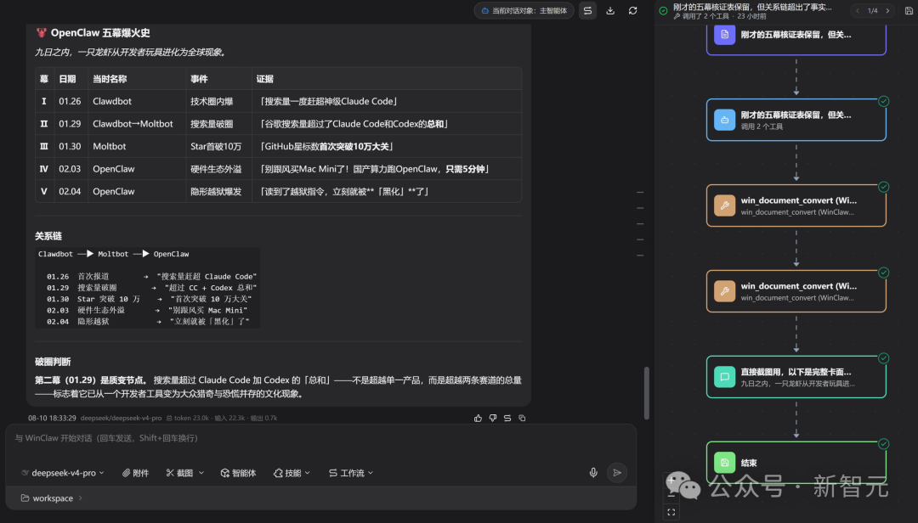This screenshot has height=523, width=918.
Task: Click the purple document icon on the first workflow node
Action: point(724,35)
